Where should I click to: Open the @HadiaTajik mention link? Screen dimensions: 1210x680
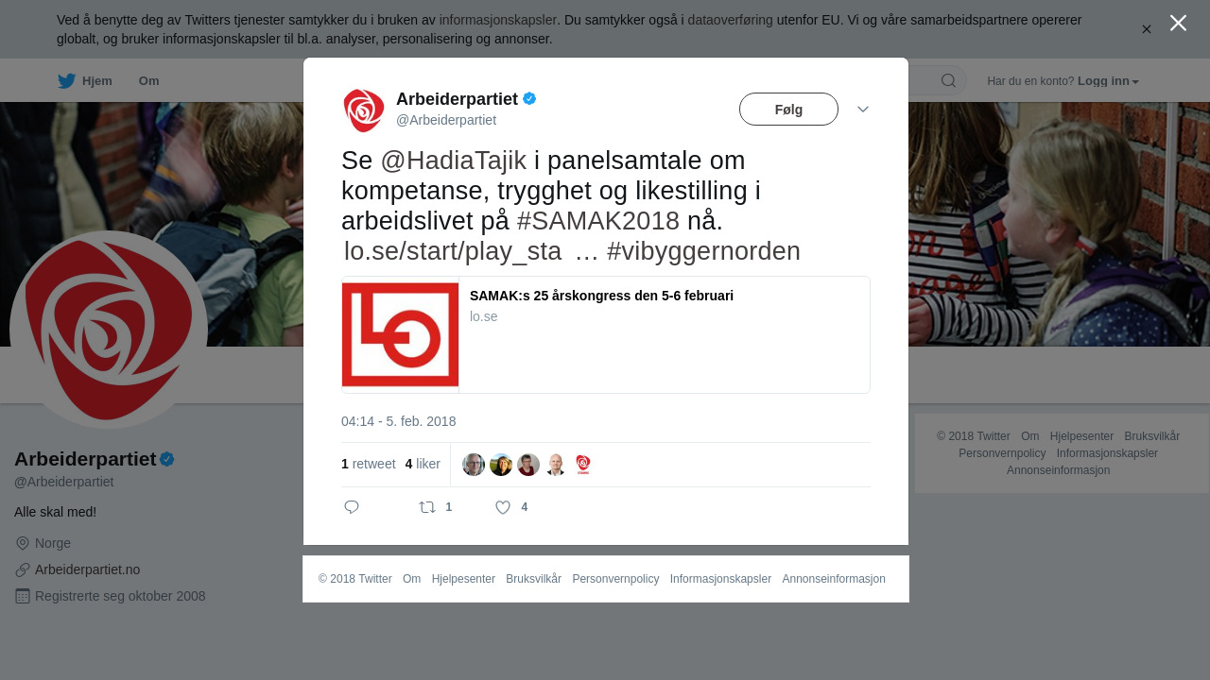pos(453,161)
